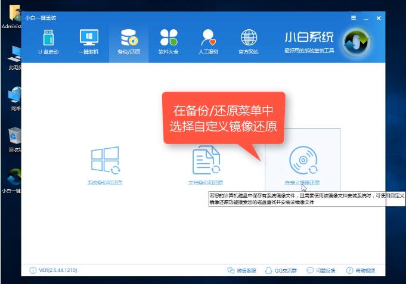406x284 pixels.
Task: Switch to the 一键装机 tab
Action: click(89, 42)
